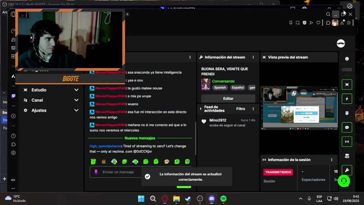Screen dimensions: 364x205
Task: Click the high_speedpalaceo username in chat
Action: point(106,146)
